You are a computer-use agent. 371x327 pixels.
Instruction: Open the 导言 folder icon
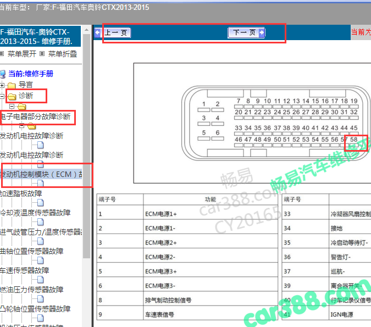(12, 85)
